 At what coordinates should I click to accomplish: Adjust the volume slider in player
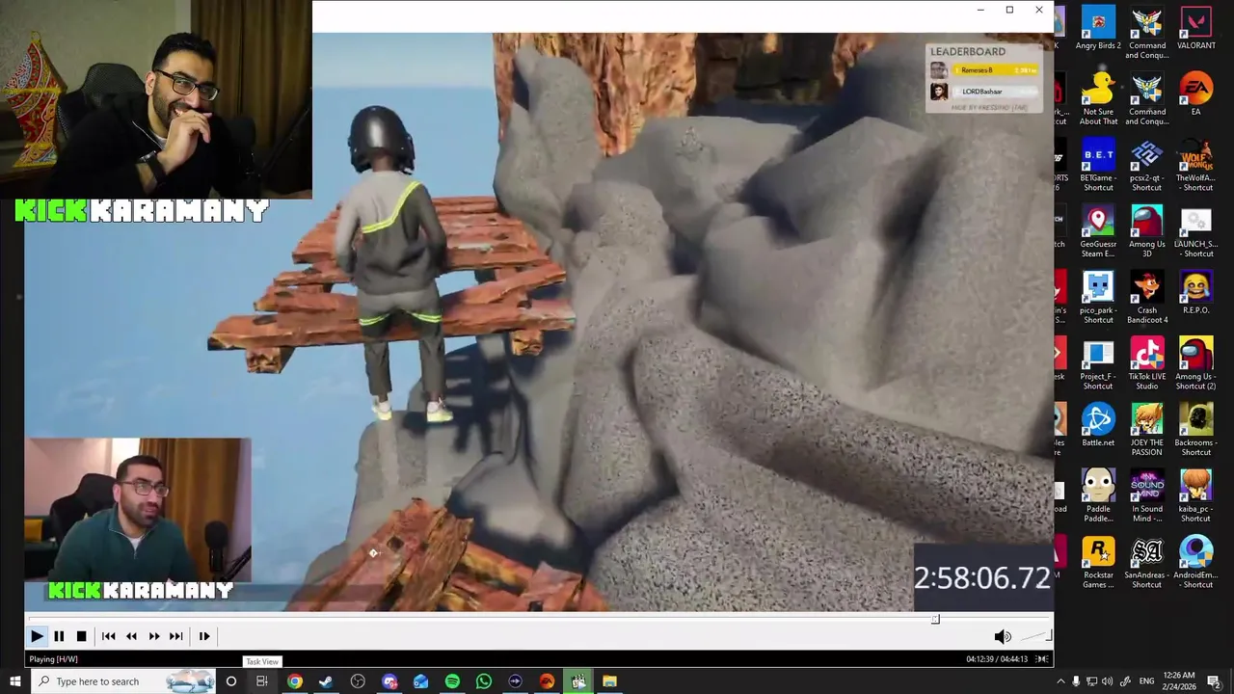(x=1035, y=636)
